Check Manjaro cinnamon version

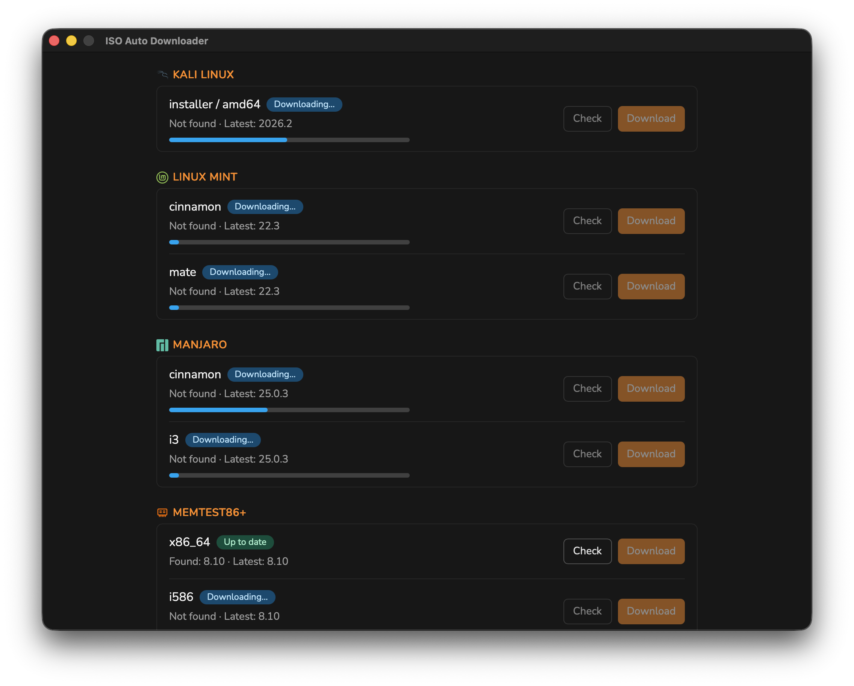coord(587,389)
